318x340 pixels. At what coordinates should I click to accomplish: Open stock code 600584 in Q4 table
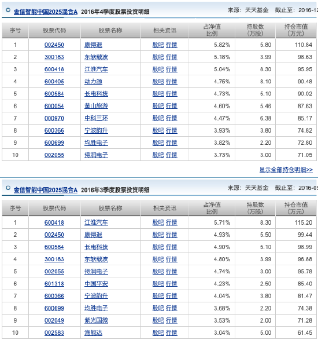tap(54, 94)
